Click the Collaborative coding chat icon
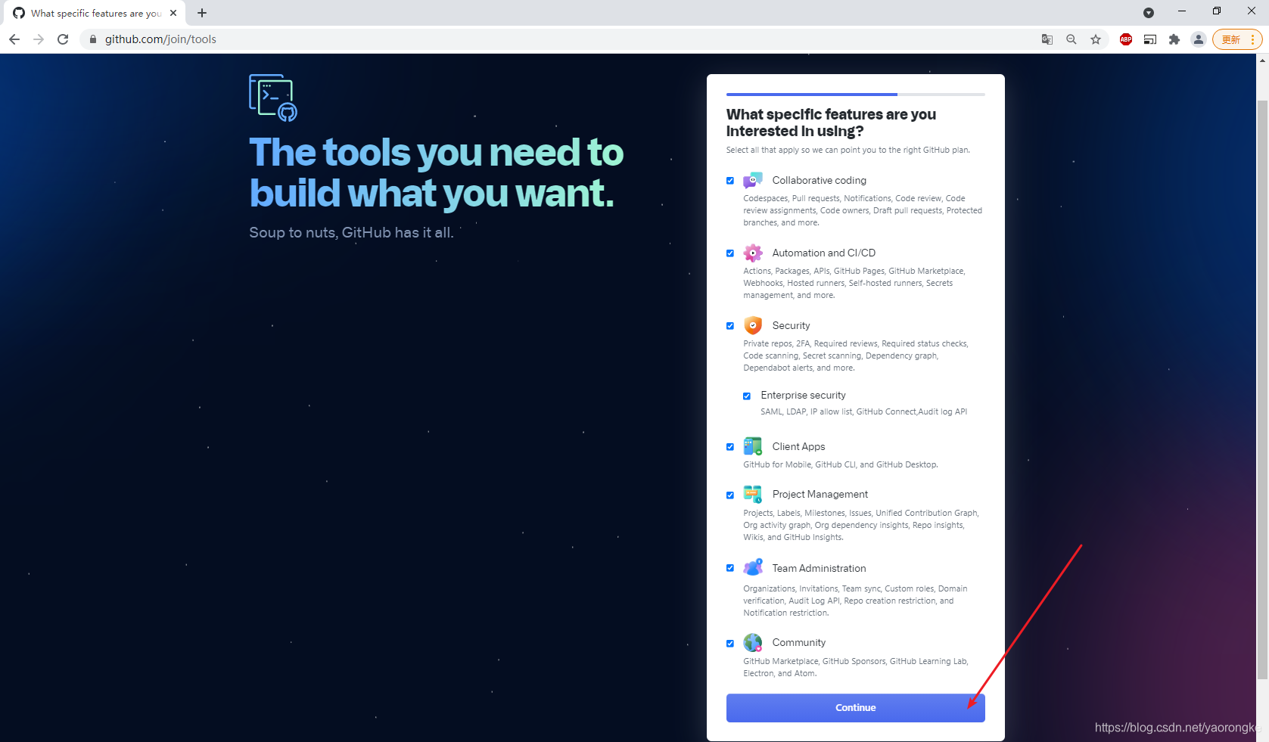This screenshot has width=1269, height=742. pos(753,180)
